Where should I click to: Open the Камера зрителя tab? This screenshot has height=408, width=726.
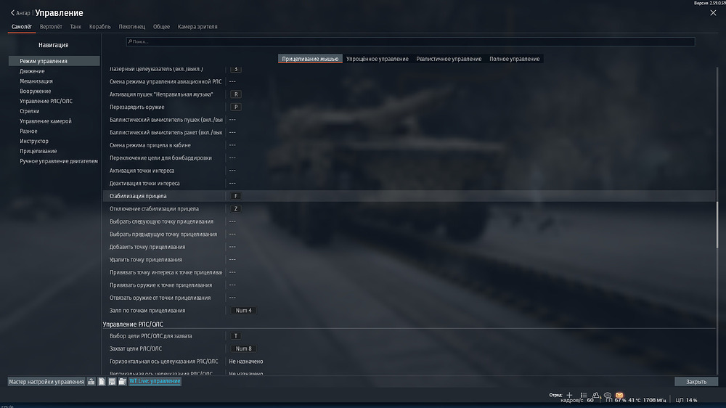pos(197,27)
